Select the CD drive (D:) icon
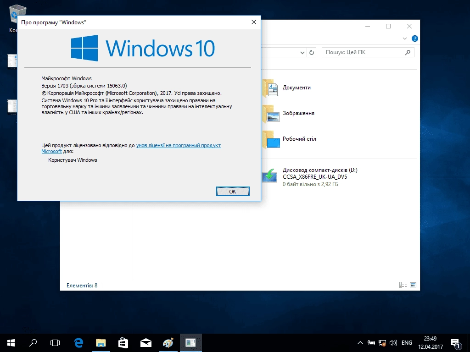Screen dimensions: 470x352 269,176
